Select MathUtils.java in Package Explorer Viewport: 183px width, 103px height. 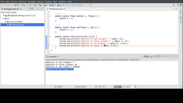[x=17, y=25]
